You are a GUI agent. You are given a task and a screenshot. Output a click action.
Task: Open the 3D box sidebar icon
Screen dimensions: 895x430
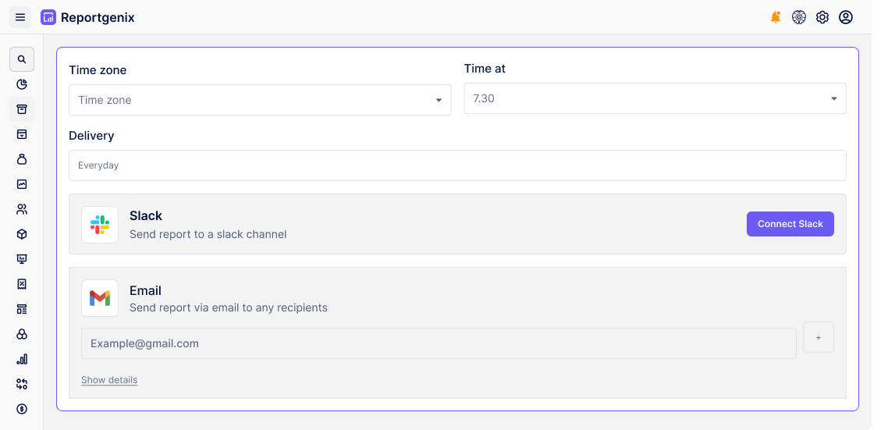(22, 234)
